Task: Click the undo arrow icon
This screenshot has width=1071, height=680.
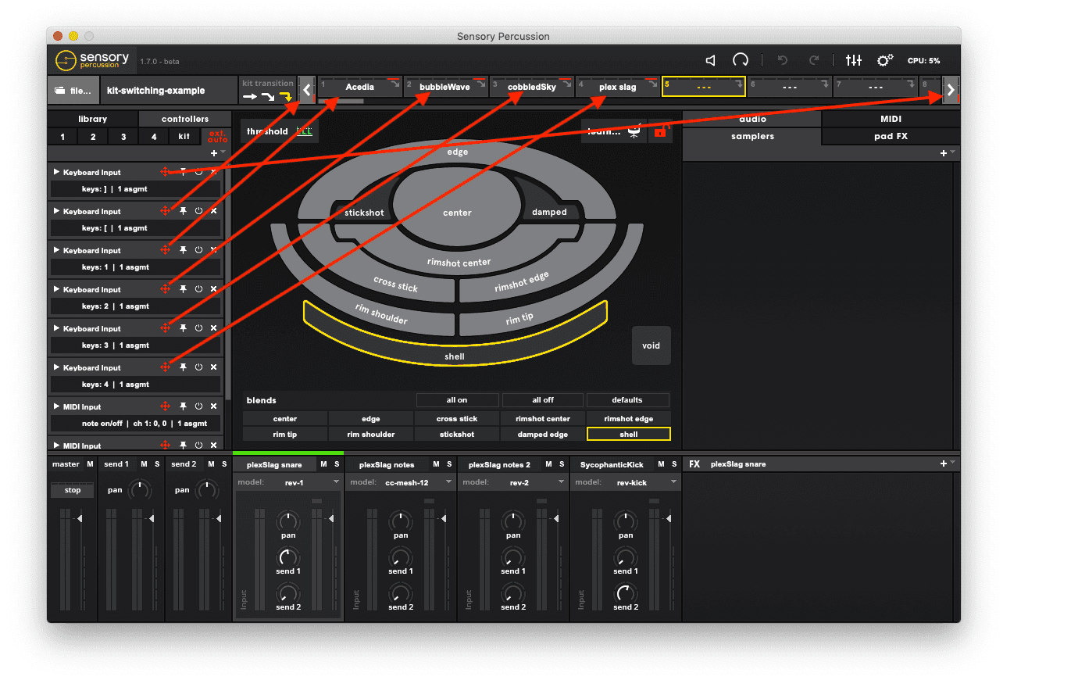Action: point(782,60)
